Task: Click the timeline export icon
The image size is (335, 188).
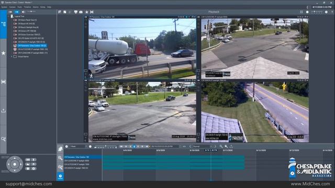Action: click(231, 146)
